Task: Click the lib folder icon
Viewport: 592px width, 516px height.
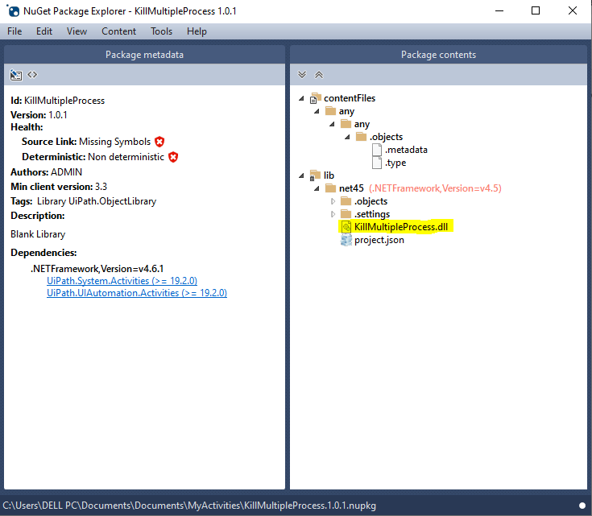Action: point(315,175)
